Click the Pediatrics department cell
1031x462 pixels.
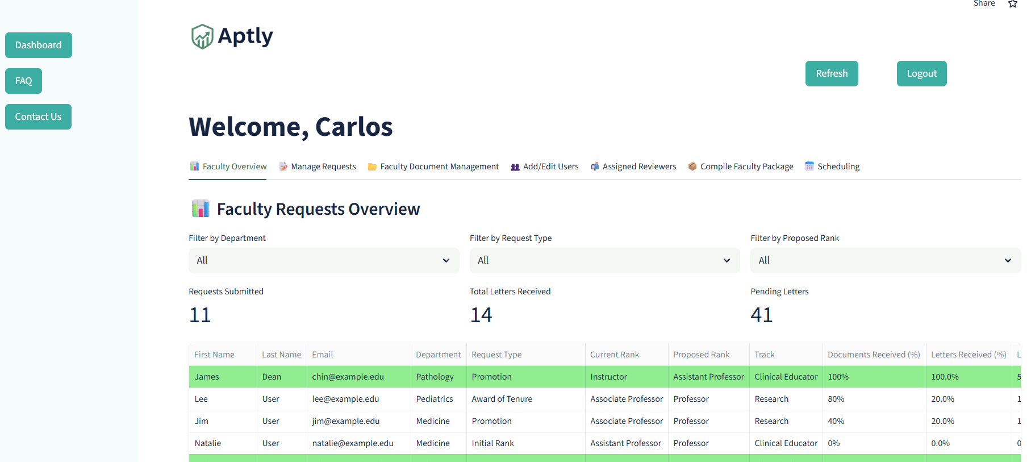(439, 399)
